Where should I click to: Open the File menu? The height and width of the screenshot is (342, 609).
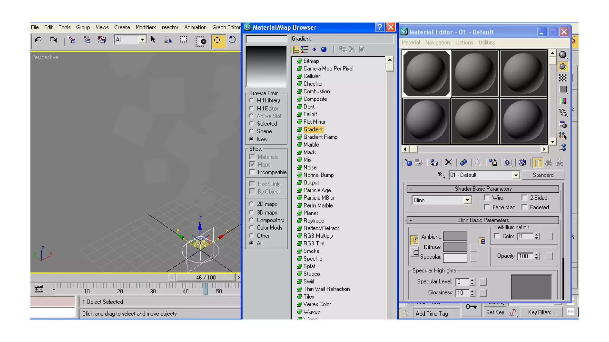35,27
